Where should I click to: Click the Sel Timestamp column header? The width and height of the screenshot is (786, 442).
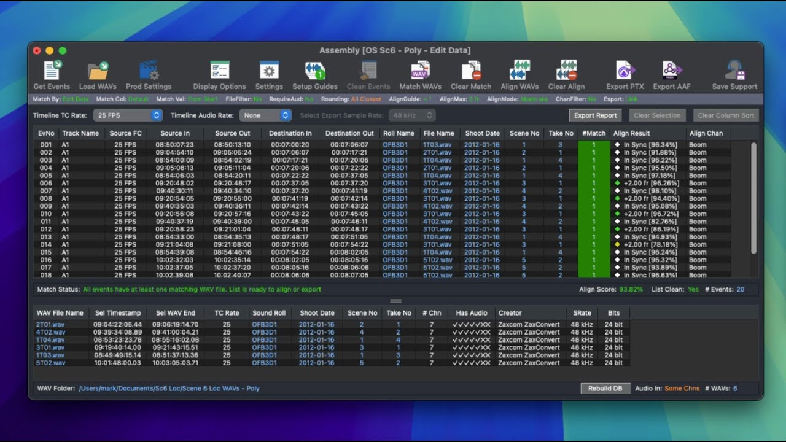point(118,312)
